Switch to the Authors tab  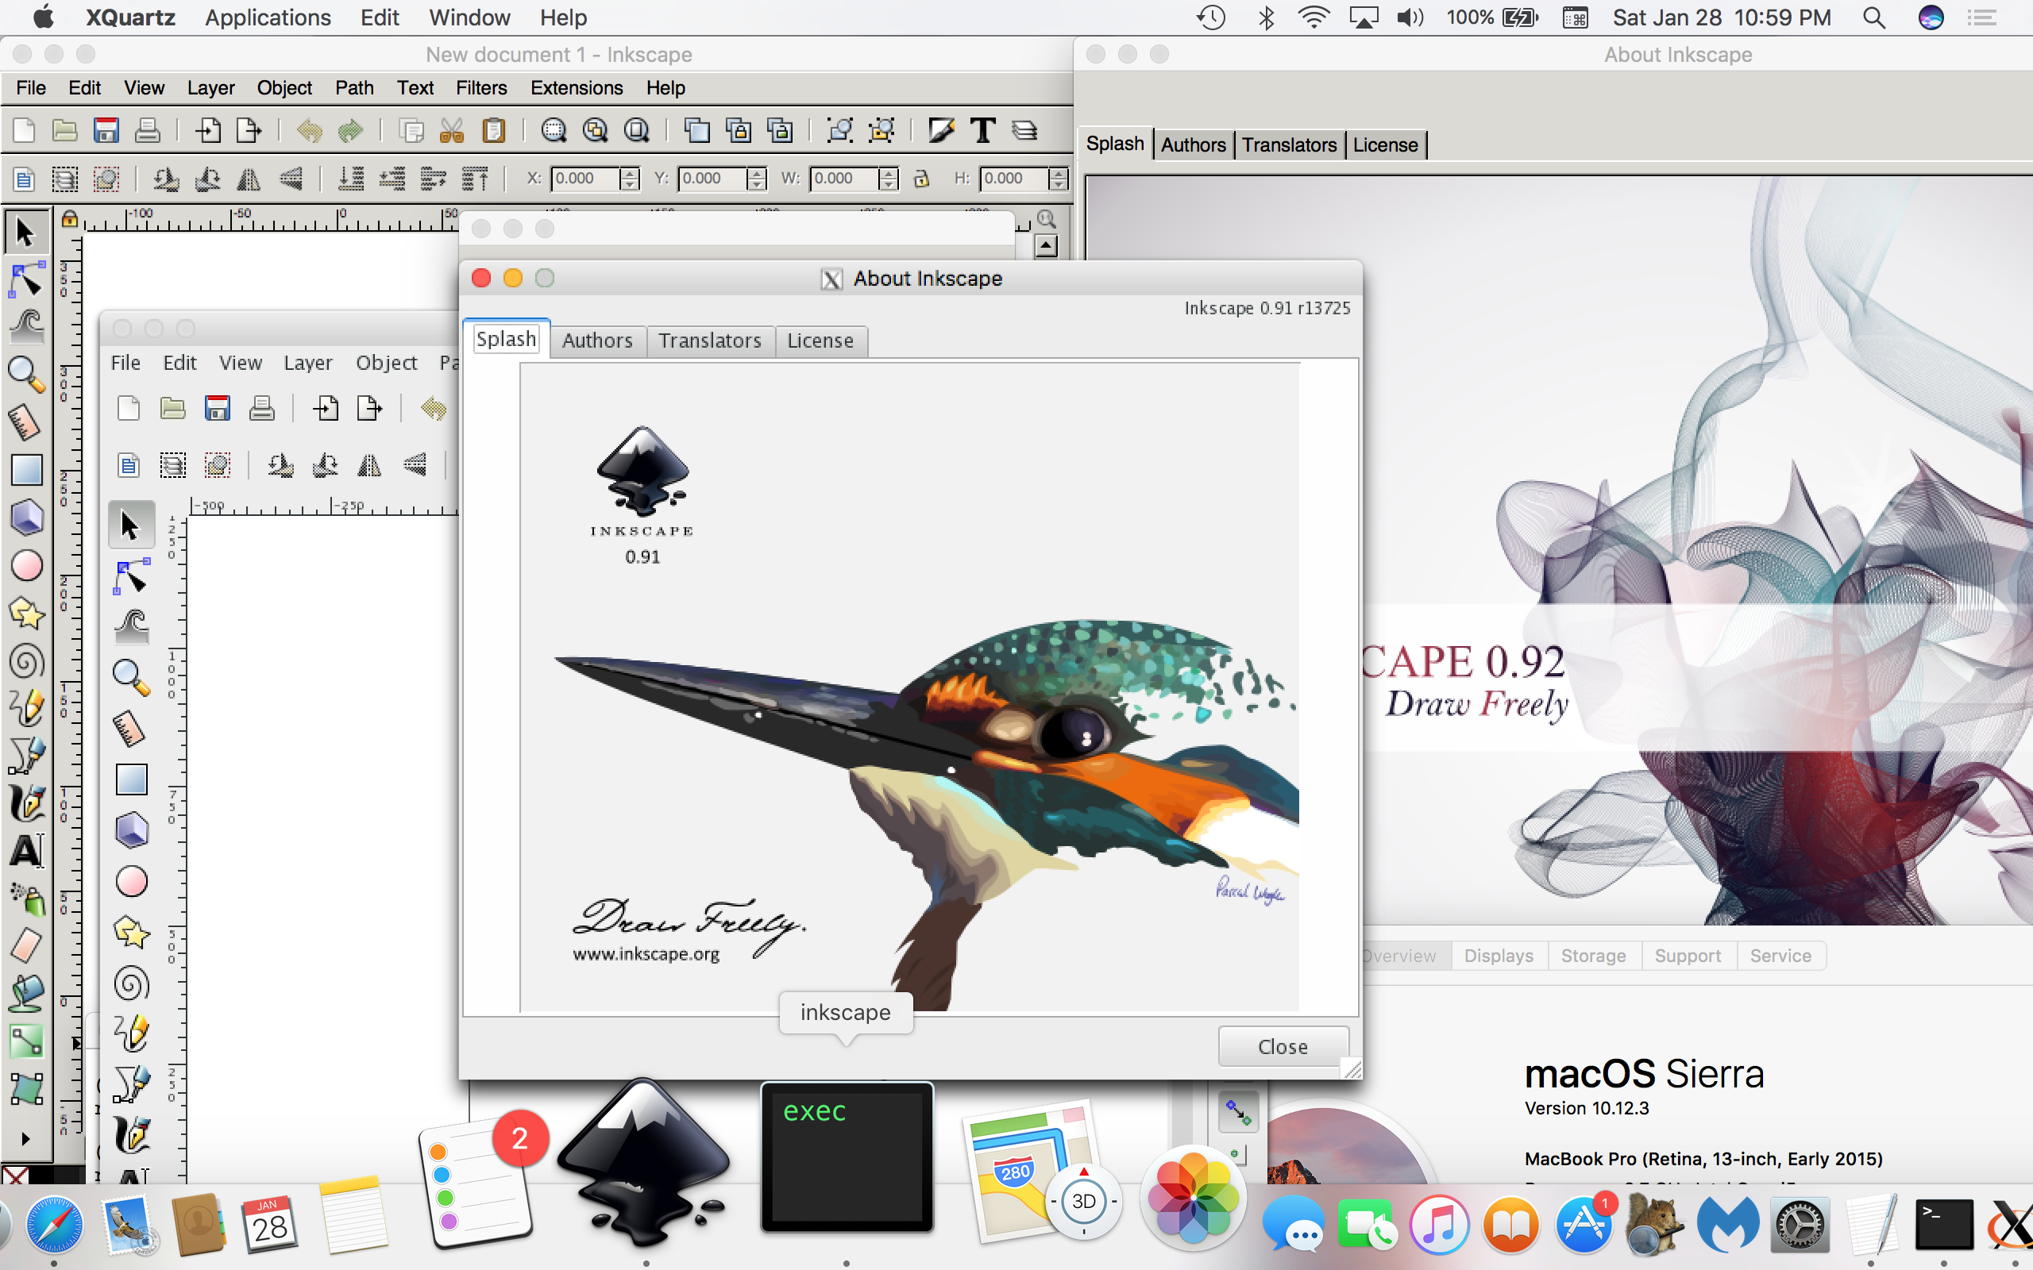pyautogui.click(x=594, y=340)
